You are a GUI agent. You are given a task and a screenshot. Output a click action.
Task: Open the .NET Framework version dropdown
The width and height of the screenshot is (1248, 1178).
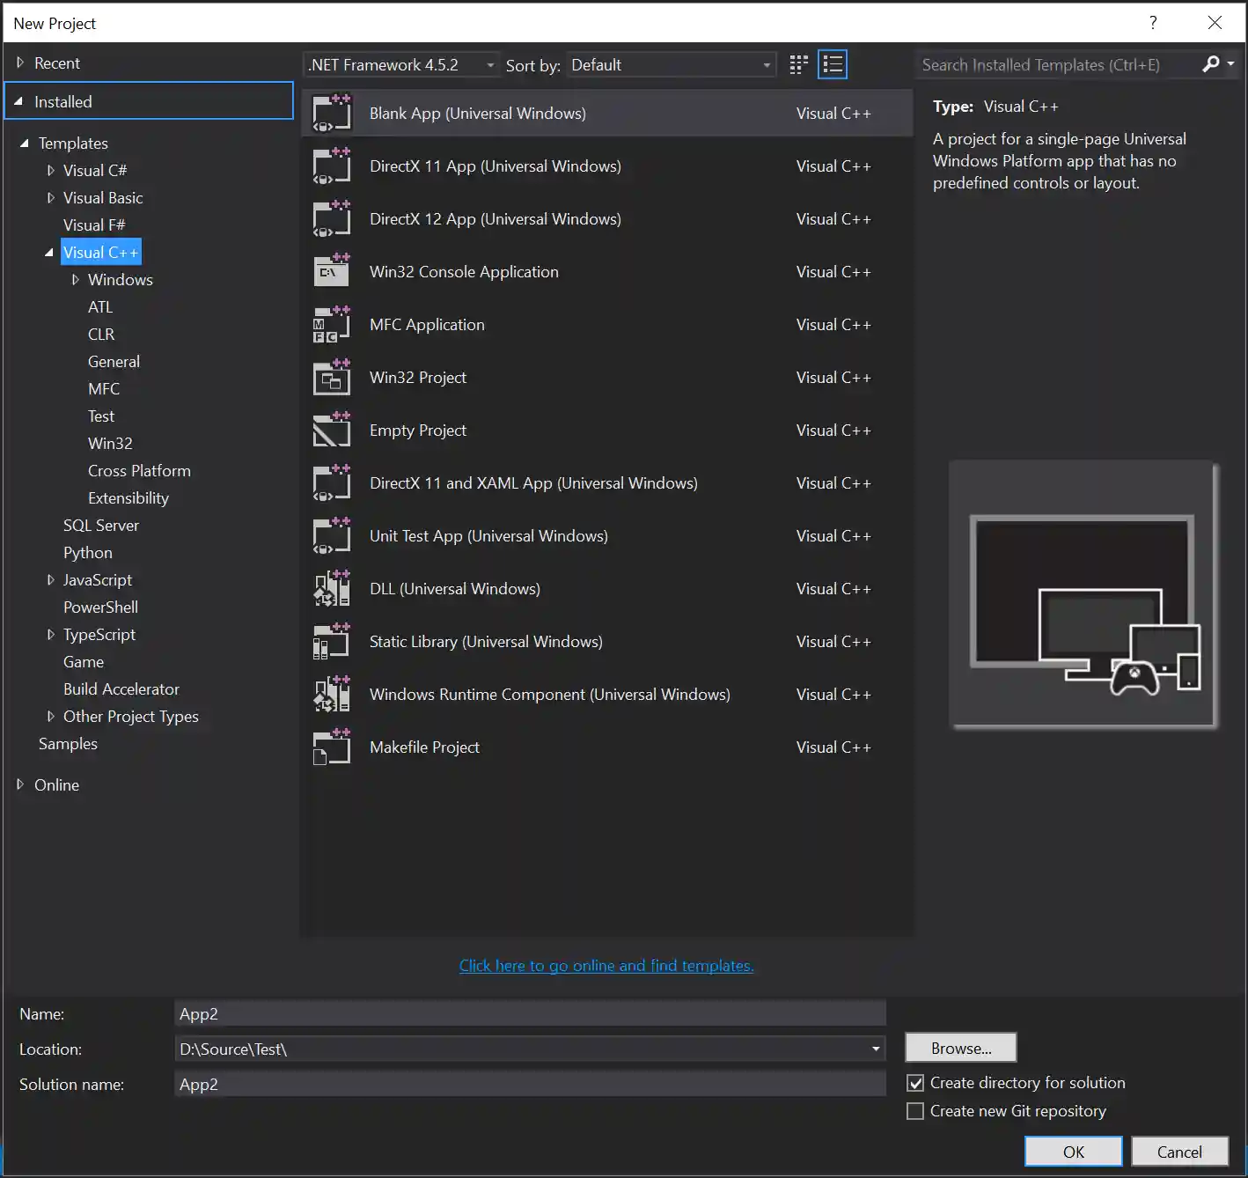pos(490,64)
